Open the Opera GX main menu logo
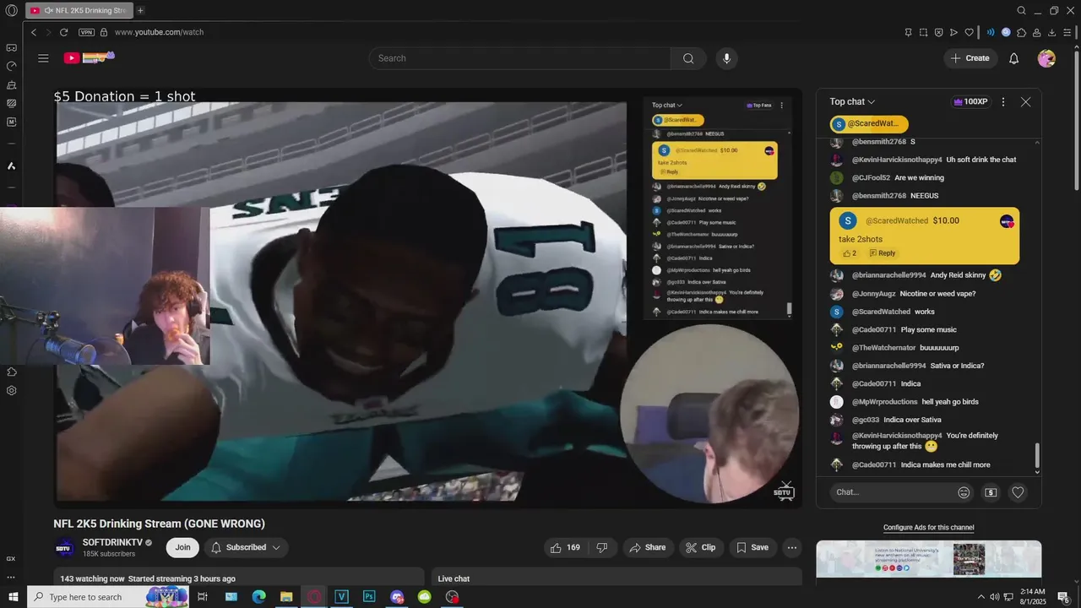1081x608 pixels. (11, 10)
